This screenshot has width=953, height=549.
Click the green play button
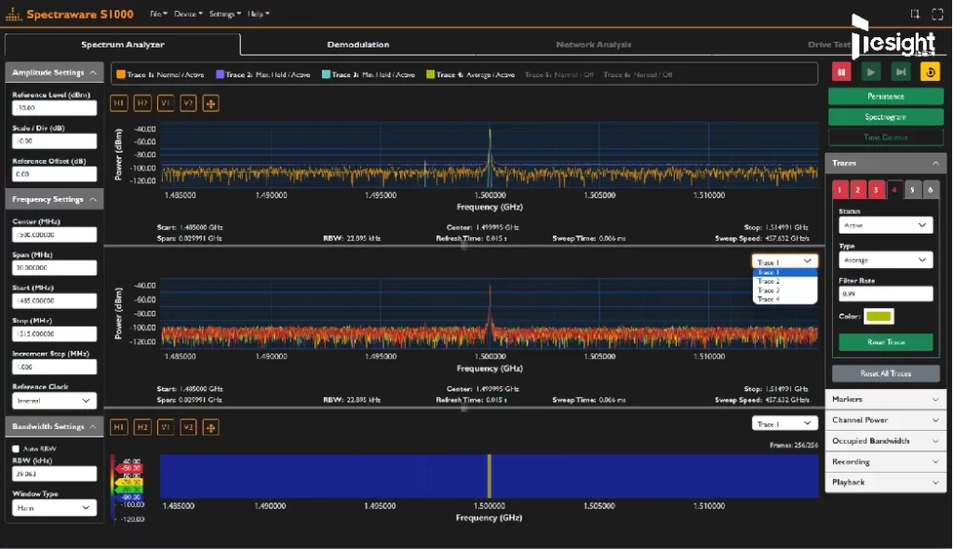click(871, 73)
